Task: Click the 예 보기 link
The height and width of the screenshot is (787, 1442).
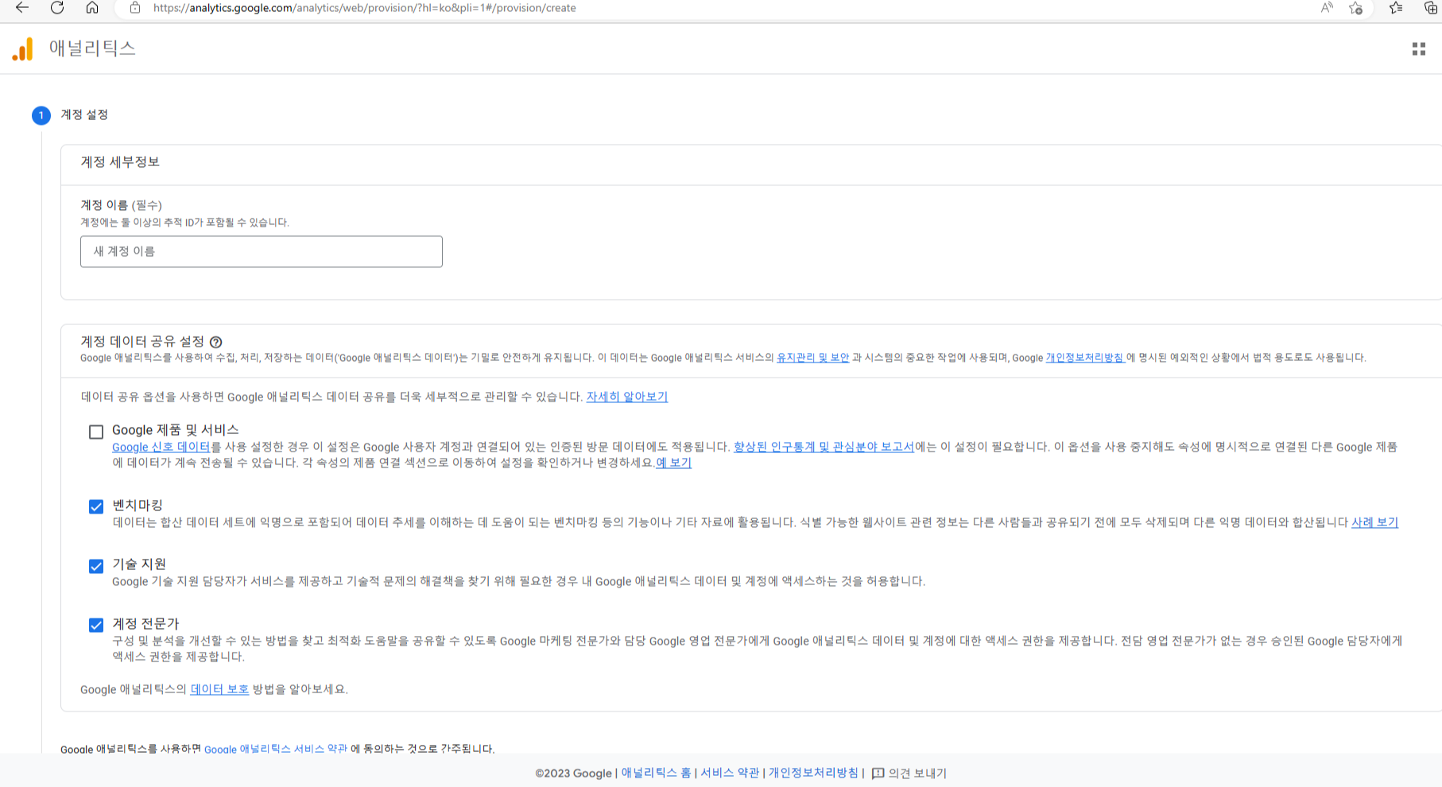Action: [x=674, y=463]
